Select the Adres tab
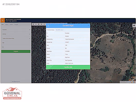 click(7, 24)
